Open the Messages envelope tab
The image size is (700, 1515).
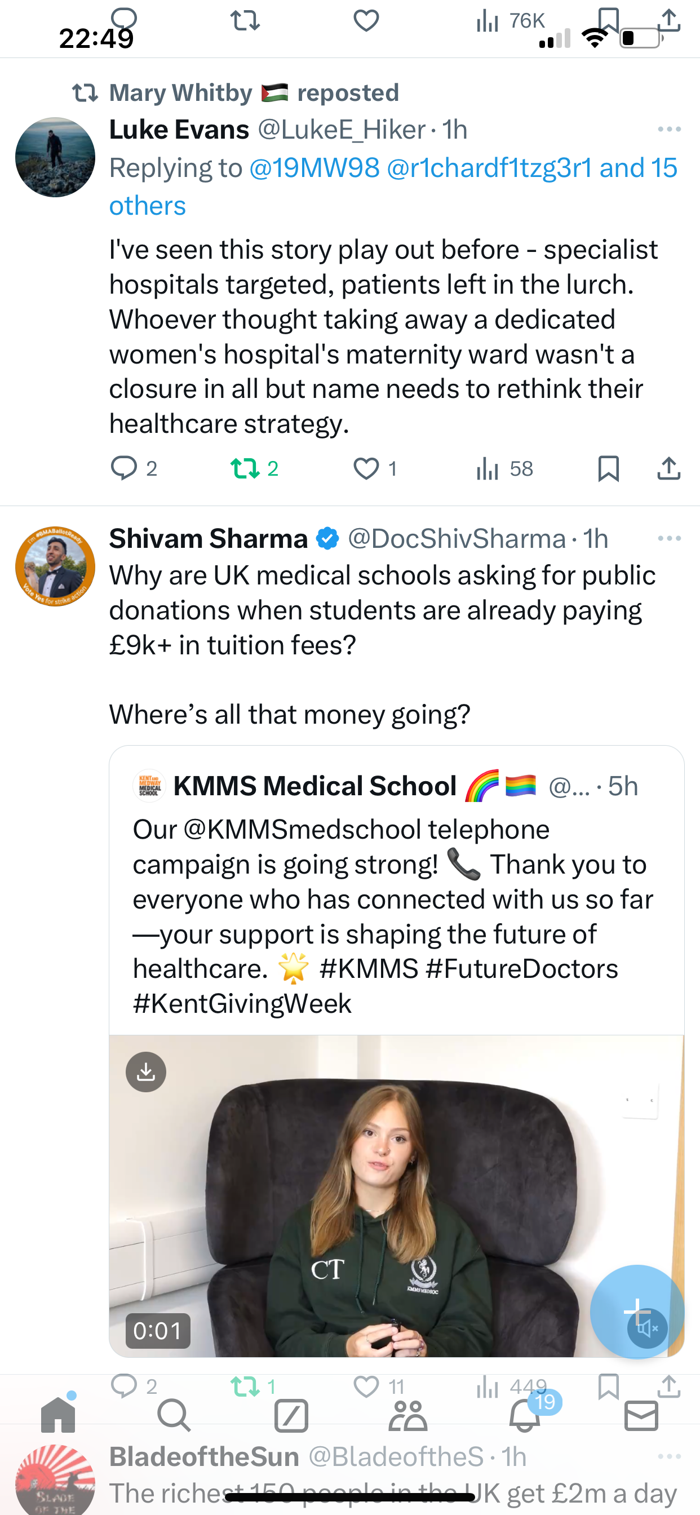(641, 1415)
